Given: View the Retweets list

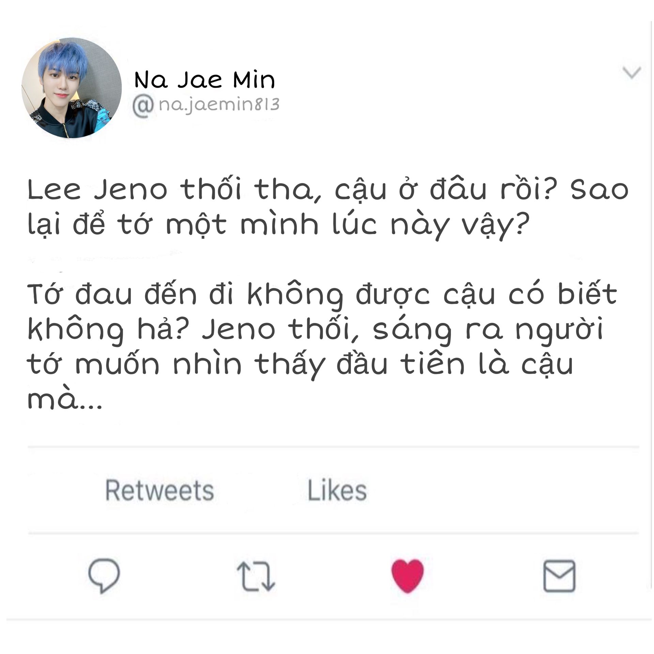Looking at the screenshot, I should [160, 490].
